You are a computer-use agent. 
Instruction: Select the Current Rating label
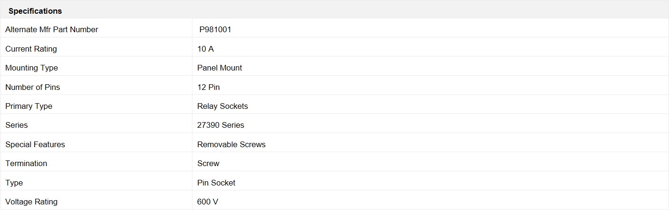31,49
